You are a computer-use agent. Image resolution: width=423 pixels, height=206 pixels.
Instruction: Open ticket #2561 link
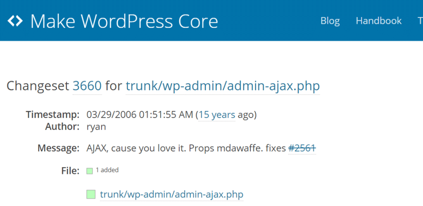[x=302, y=148]
